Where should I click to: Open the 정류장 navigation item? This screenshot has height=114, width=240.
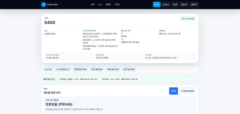(x=108, y=4)
